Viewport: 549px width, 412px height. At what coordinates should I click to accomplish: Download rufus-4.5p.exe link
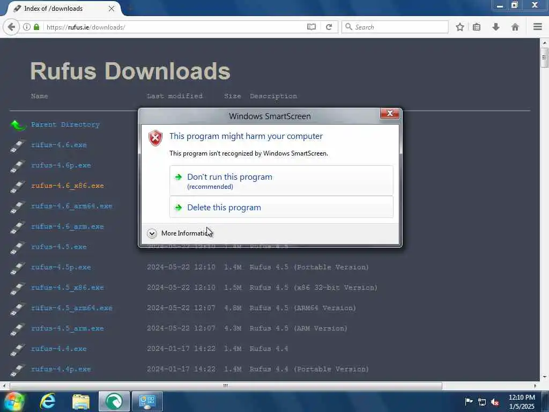61,267
